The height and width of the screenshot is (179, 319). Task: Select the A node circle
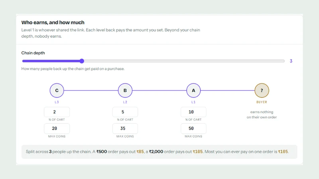193,90
